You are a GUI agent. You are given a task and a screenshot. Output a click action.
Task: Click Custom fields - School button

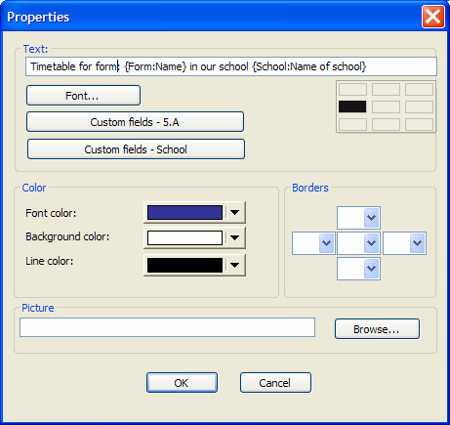pyautogui.click(x=136, y=149)
